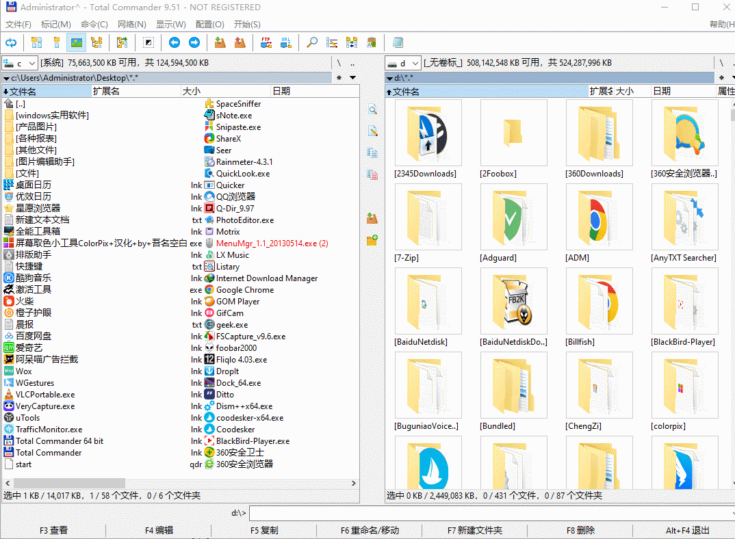
Task: Open Notepad via the rightmost toolbar icon
Action: (x=398, y=42)
